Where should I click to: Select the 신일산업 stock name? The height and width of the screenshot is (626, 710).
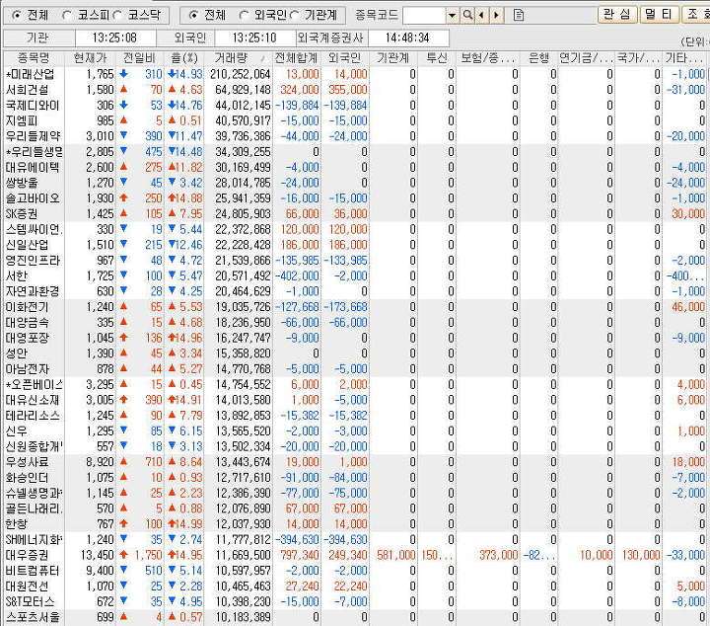[x=28, y=245]
